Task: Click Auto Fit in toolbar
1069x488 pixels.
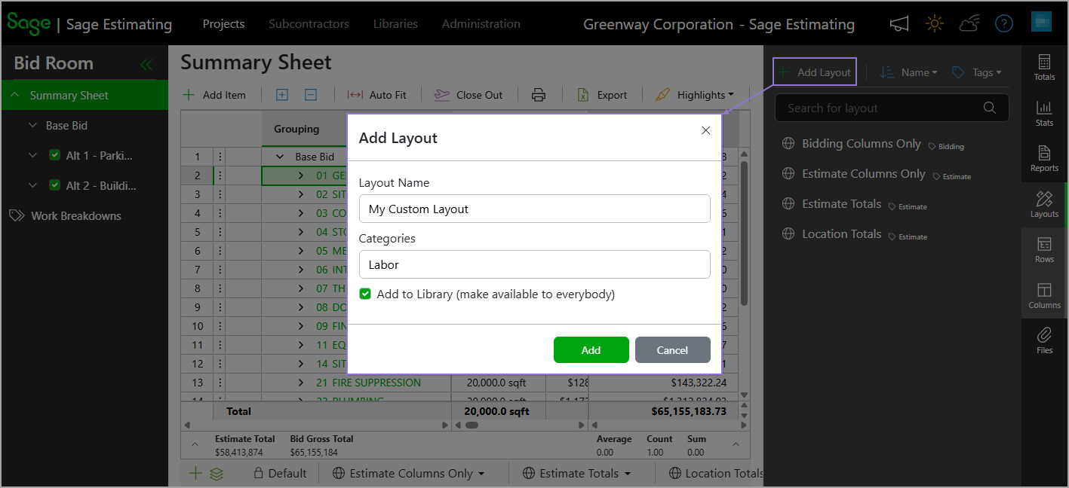Action: (x=376, y=95)
